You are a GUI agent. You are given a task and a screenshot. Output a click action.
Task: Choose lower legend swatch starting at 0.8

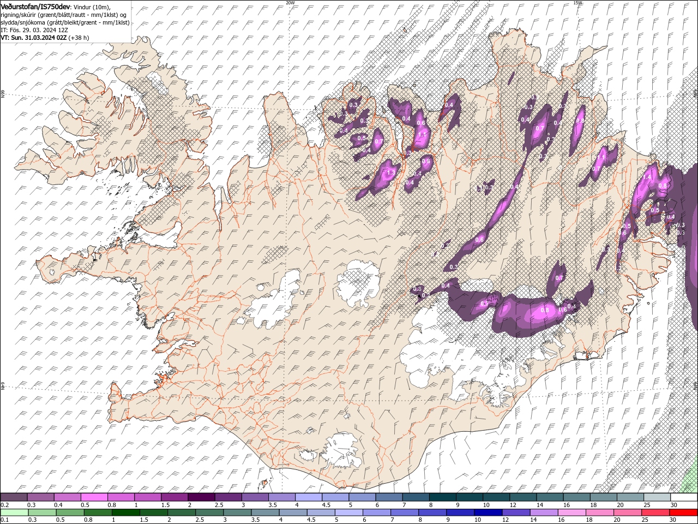click(x=98, y=513)
